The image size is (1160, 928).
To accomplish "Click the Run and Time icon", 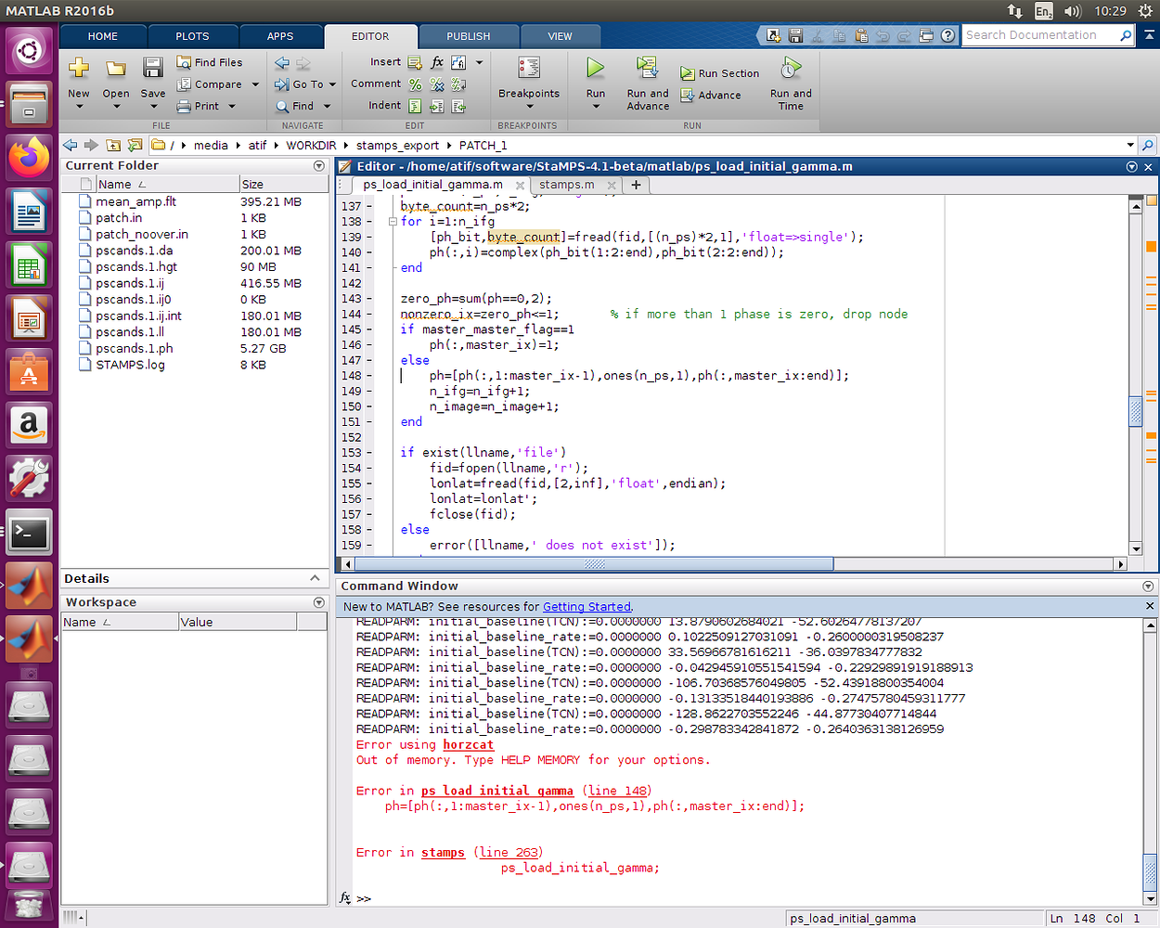I will (x=791, y=69).
